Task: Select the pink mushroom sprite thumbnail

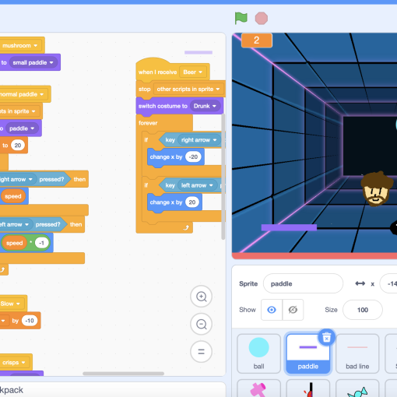Action: pyautogui.click(x=258, y=388)
